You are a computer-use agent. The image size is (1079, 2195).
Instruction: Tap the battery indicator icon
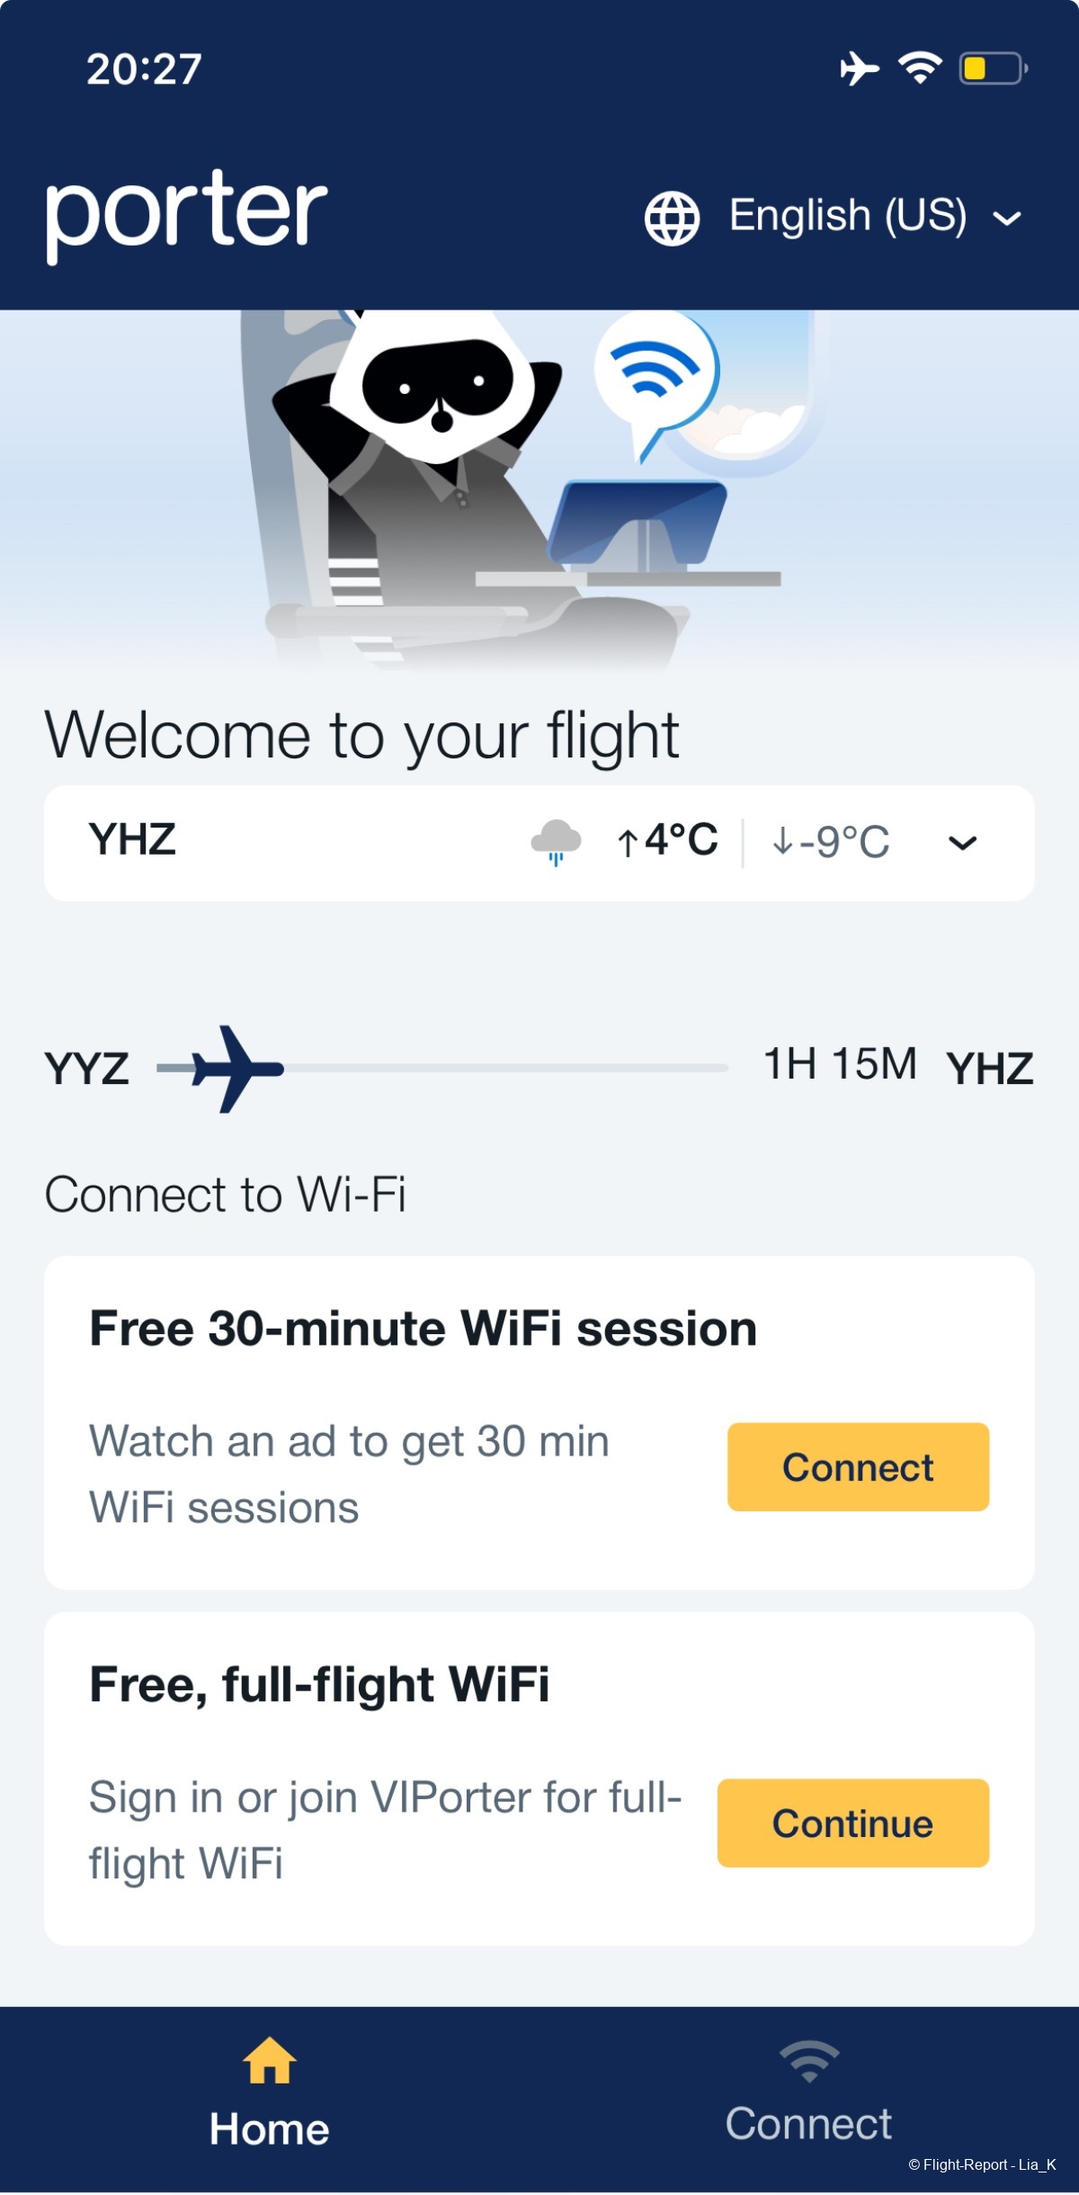(x=993, y=68)
